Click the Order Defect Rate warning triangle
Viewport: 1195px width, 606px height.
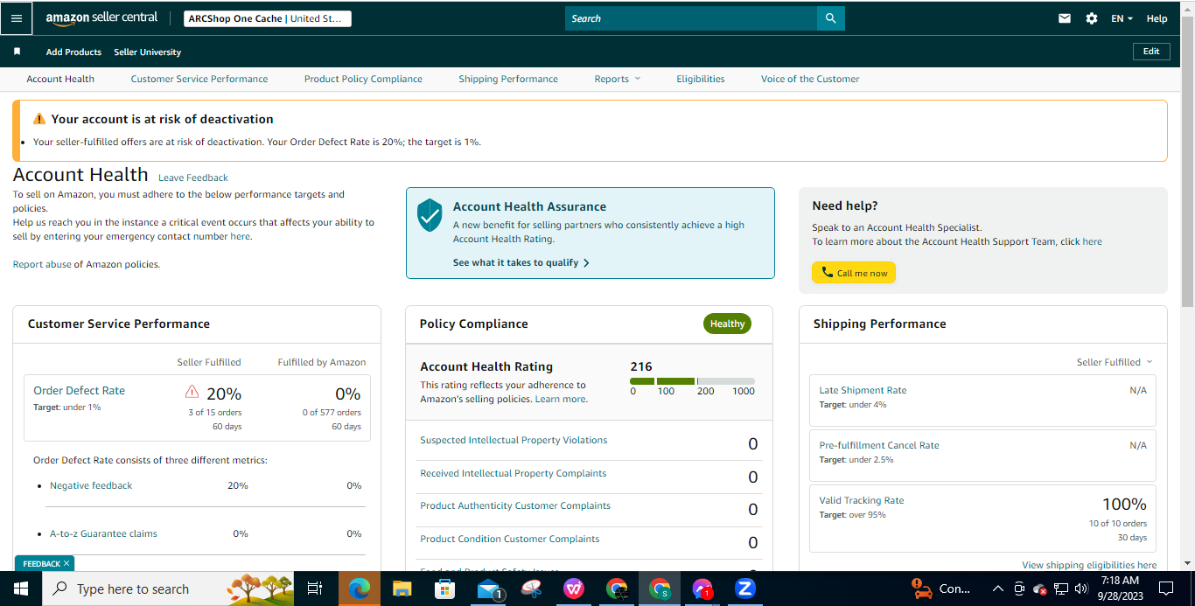coord(192,391)
